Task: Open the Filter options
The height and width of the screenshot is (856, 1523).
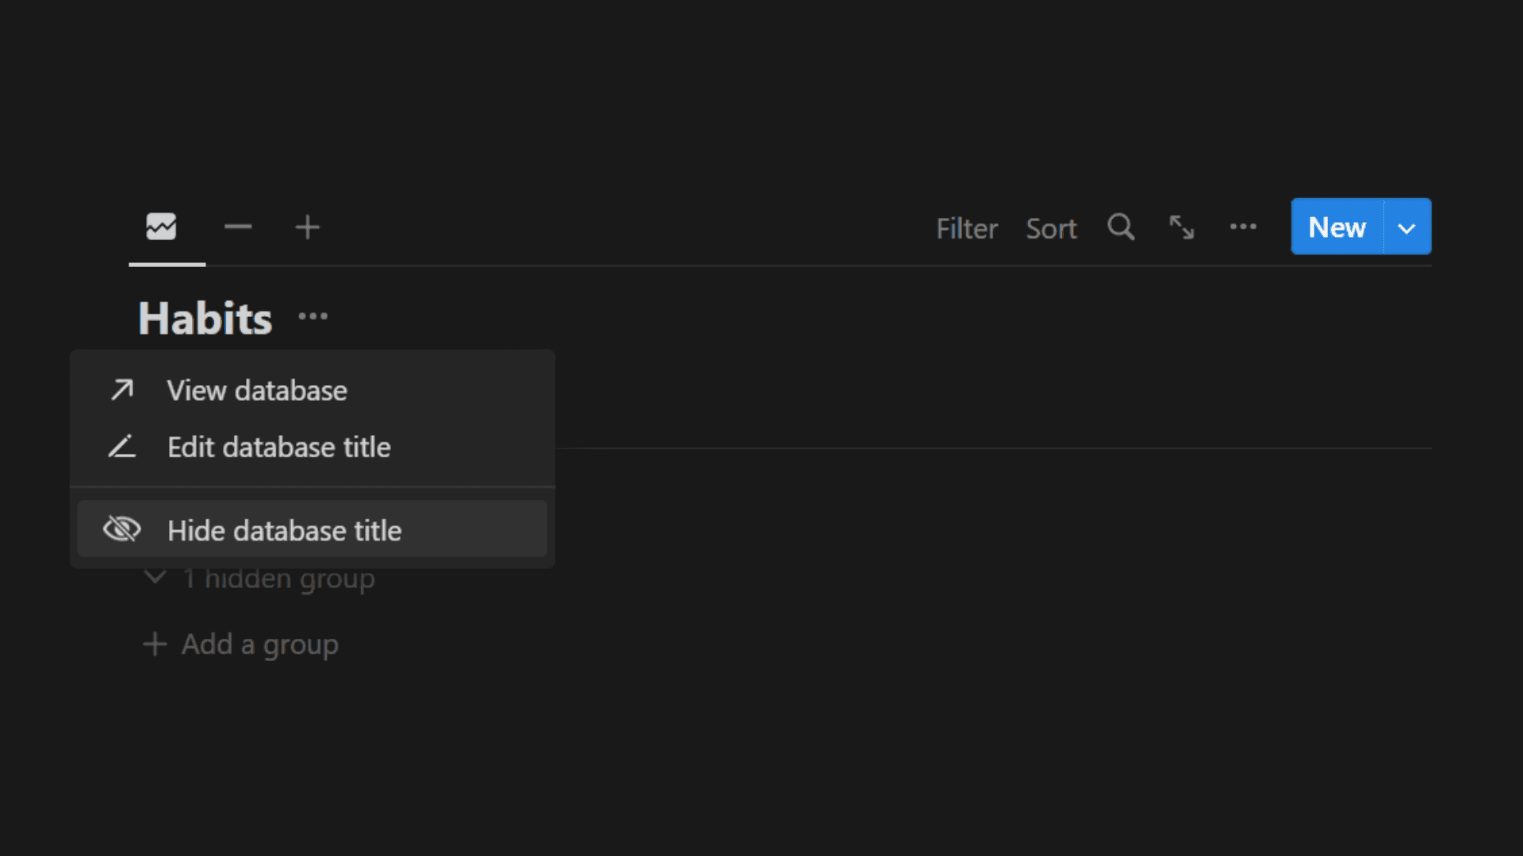Action: point(966,228)
